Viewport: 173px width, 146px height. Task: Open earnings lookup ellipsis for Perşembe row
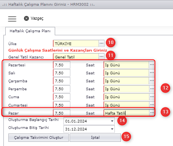coord(152,89)
